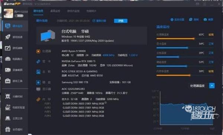223x135 pixels.
Task: Open the gift box member benefits icon
Action: pyautogui.click(x=8, y=129)
